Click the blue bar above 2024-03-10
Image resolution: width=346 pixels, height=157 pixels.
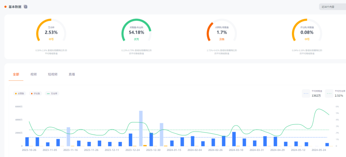pyautogui.click(x=234, y=139)
